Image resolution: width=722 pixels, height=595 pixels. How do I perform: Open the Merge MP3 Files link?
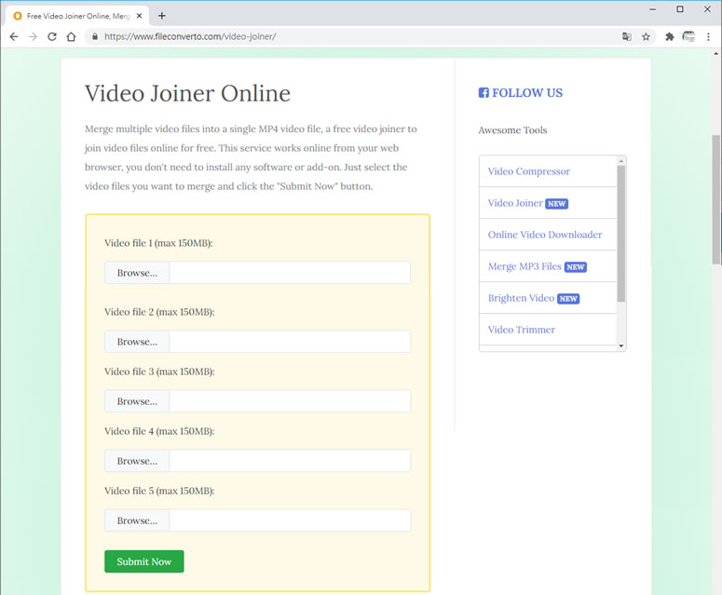(x=524, y=266)
